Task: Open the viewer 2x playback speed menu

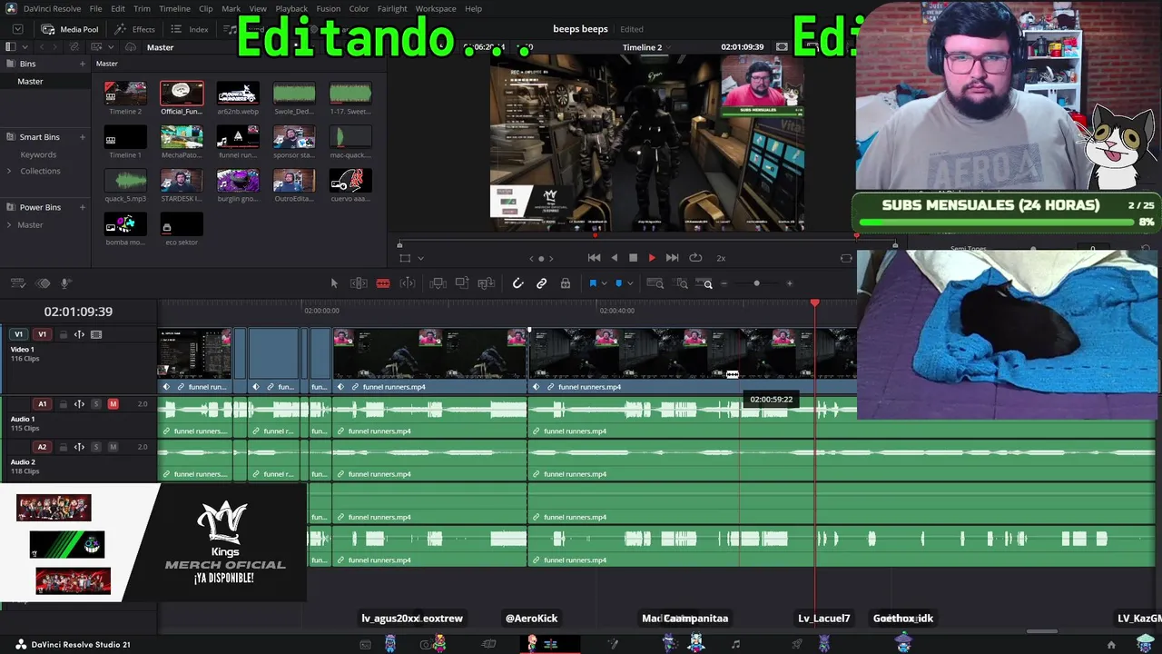Action: click(x=721, y=258)
